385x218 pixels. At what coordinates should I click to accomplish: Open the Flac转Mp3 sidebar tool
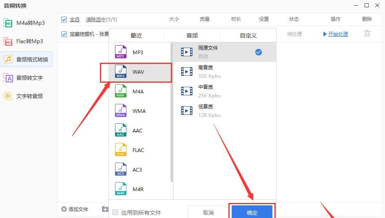pyautogui.click(x=26, y=41)
